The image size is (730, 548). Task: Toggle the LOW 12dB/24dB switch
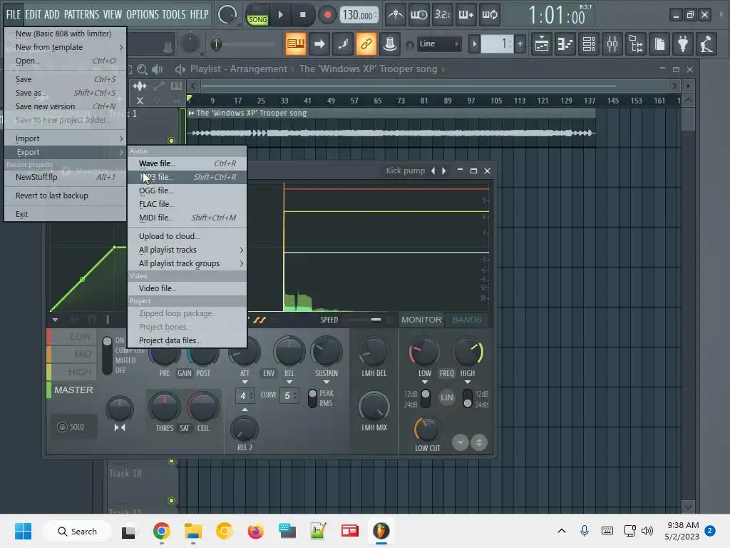[426, 399]
